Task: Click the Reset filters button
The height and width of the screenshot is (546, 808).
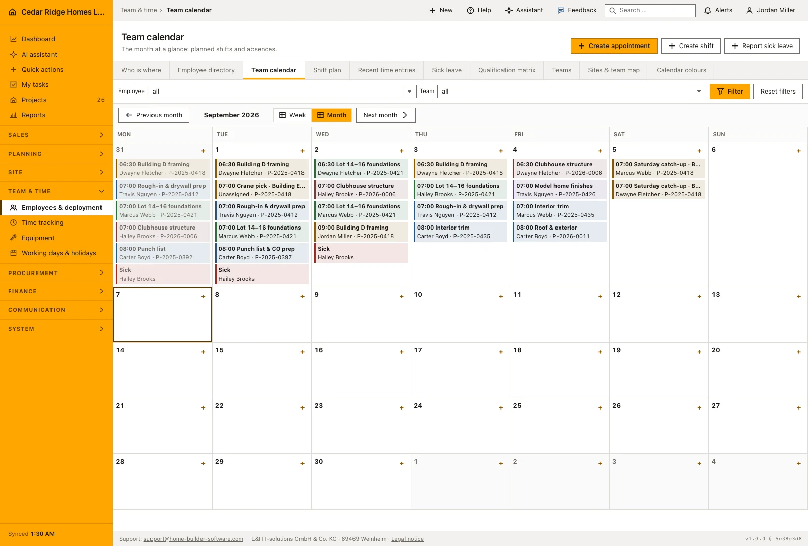Action: point(778,92)
